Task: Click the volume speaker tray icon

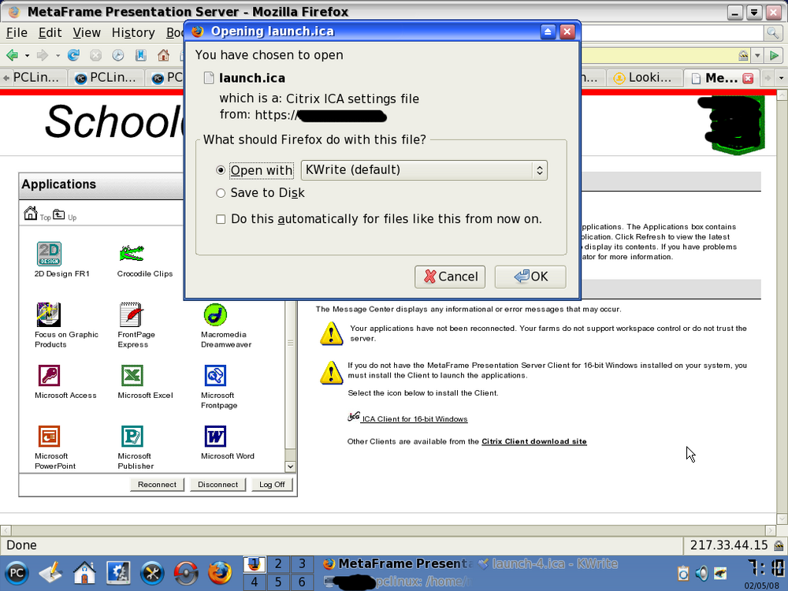Action: point(701,573)
